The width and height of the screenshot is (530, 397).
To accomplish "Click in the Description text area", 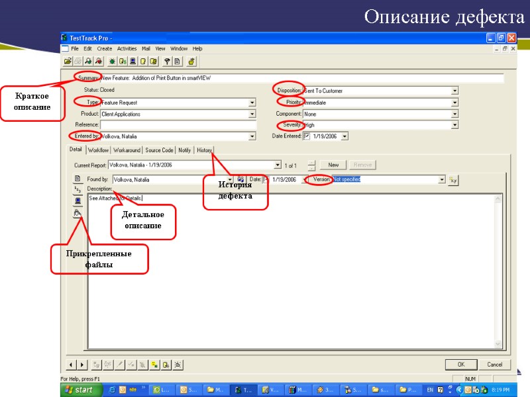I will 291,271.
